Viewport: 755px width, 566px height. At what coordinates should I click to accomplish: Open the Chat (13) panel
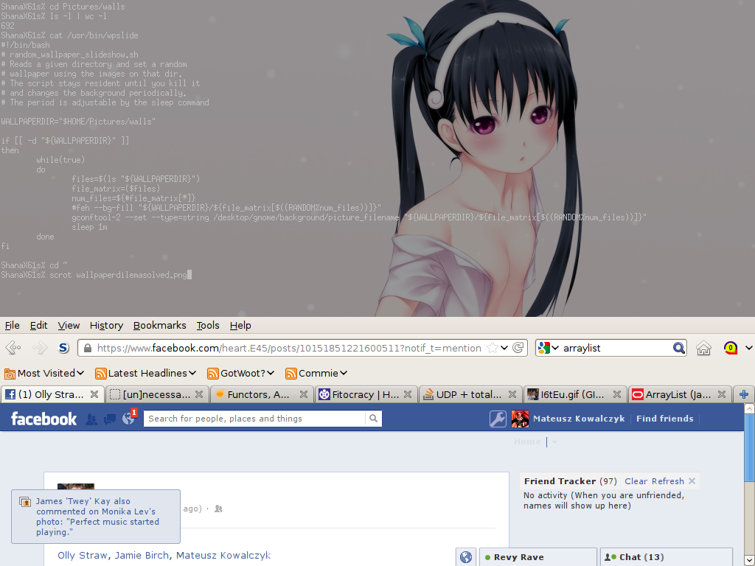click(667, 557)
